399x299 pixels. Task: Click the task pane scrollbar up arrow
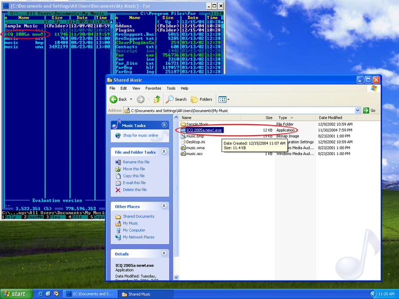point(176,118)
